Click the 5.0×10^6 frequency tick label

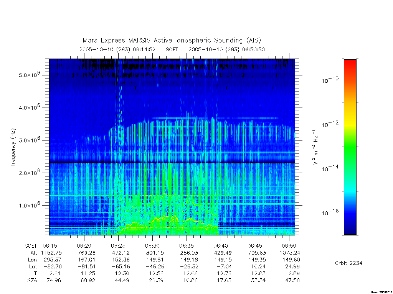30,75
